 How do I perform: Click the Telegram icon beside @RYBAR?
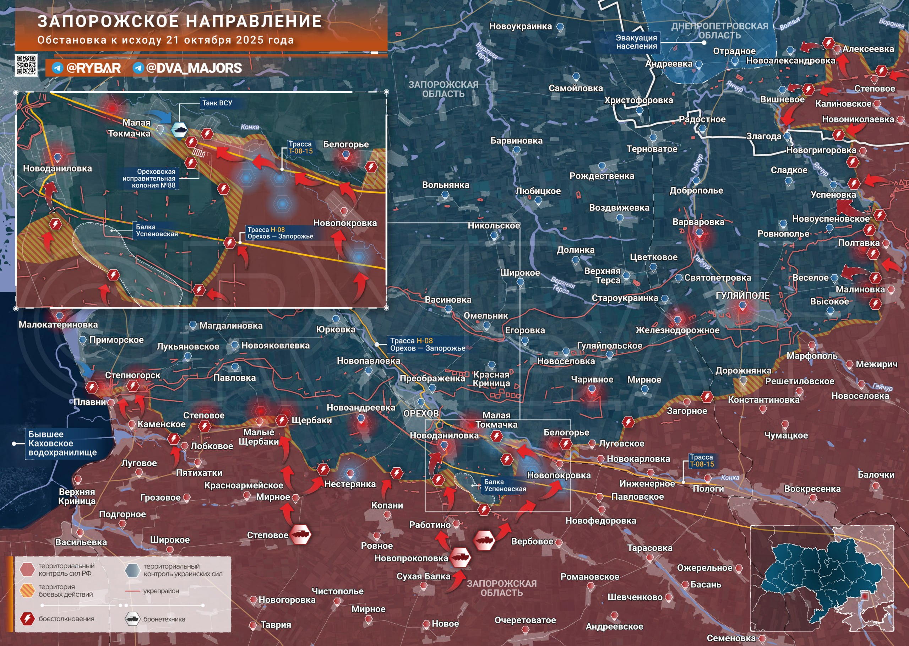point(57,68)
